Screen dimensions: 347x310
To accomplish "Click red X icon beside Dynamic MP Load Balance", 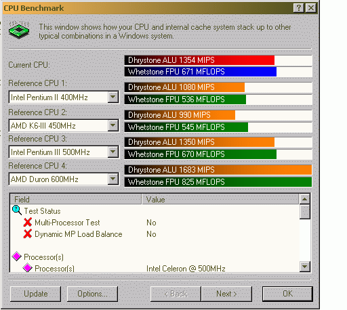I will coord(28,234).
